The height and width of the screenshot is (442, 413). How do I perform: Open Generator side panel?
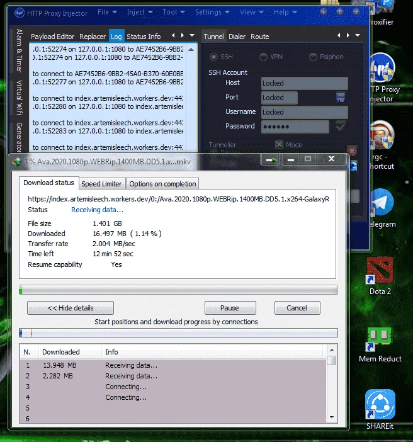[19, 137]
